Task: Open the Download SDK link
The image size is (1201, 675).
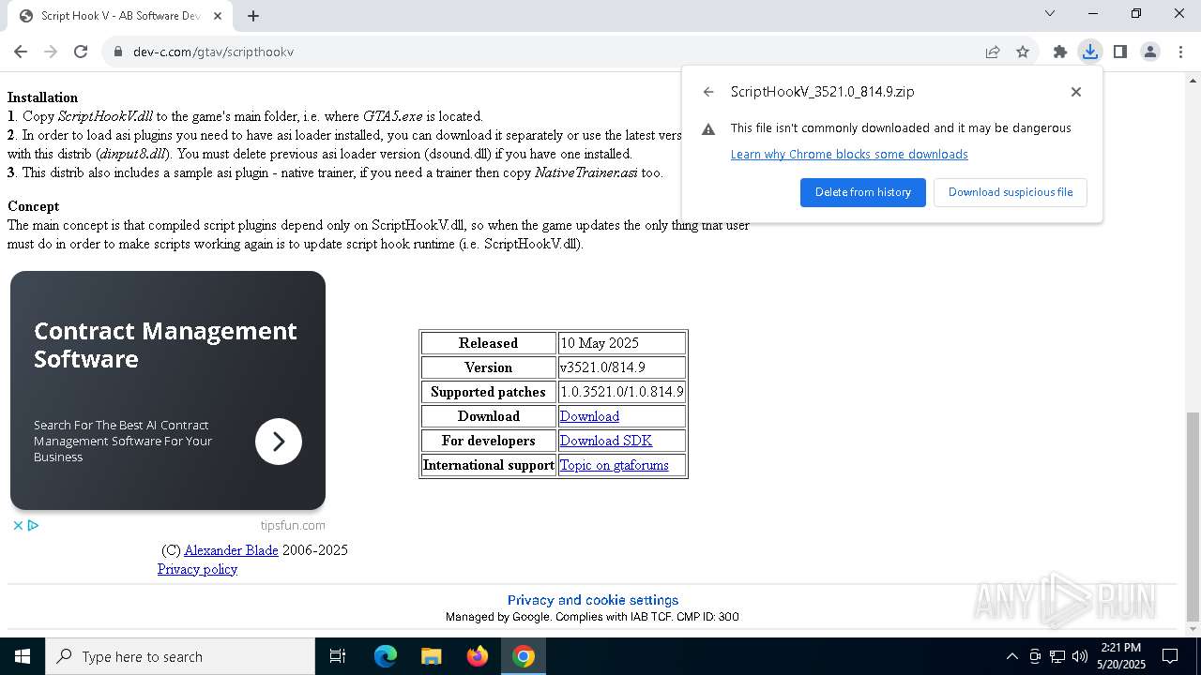Action: pos(606,441)
